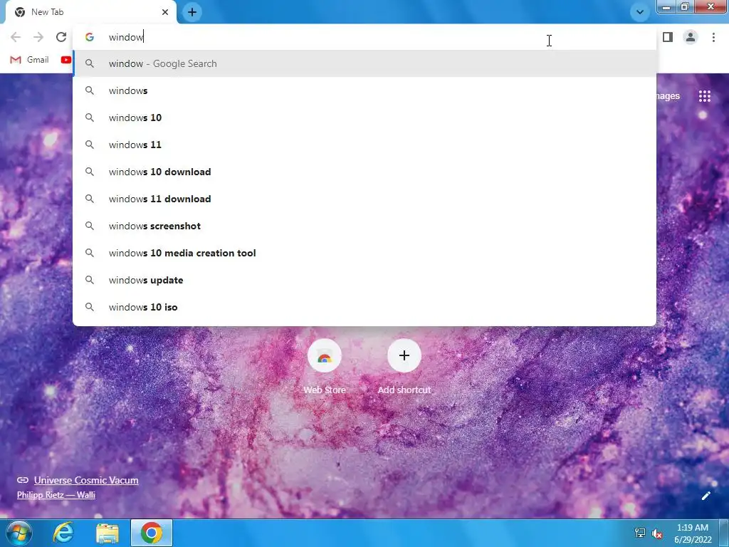Choose the 'windows update' suggestion
Image resolution: width=729 pixels, height=547 pixels.
point(364,280)
